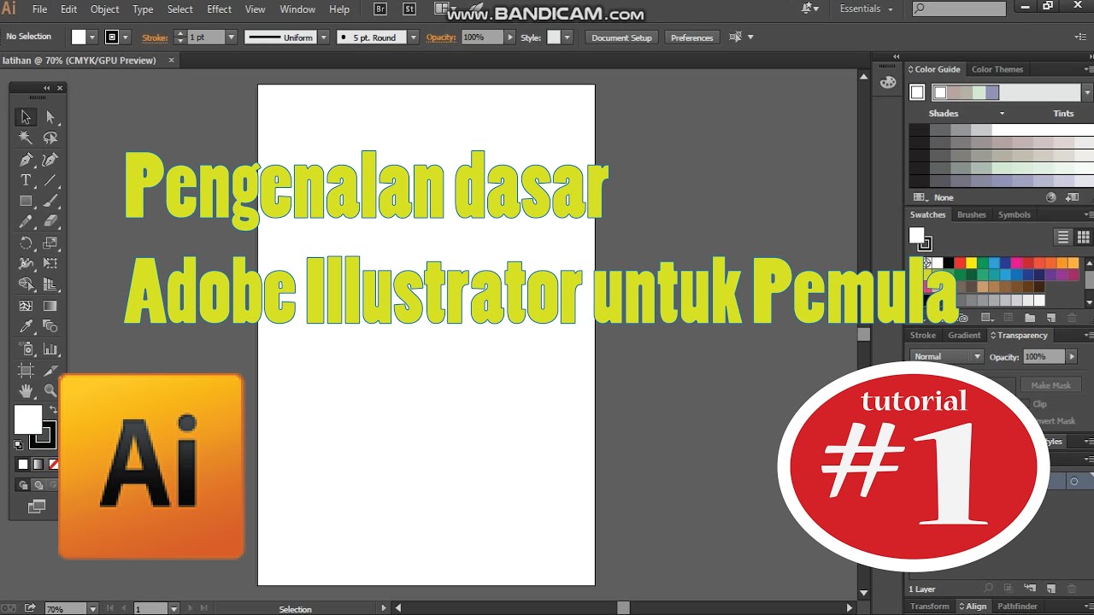This screenshot has width=1094, height=615.
Task: Open the graphic Style dropdown
Action: (x=568, y=38)
